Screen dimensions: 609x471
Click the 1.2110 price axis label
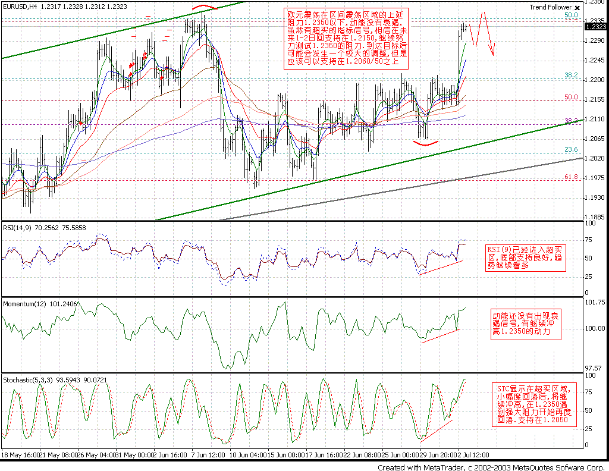point(595,119)
